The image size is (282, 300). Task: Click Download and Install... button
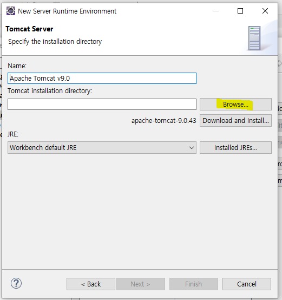(x=235, y=121)
